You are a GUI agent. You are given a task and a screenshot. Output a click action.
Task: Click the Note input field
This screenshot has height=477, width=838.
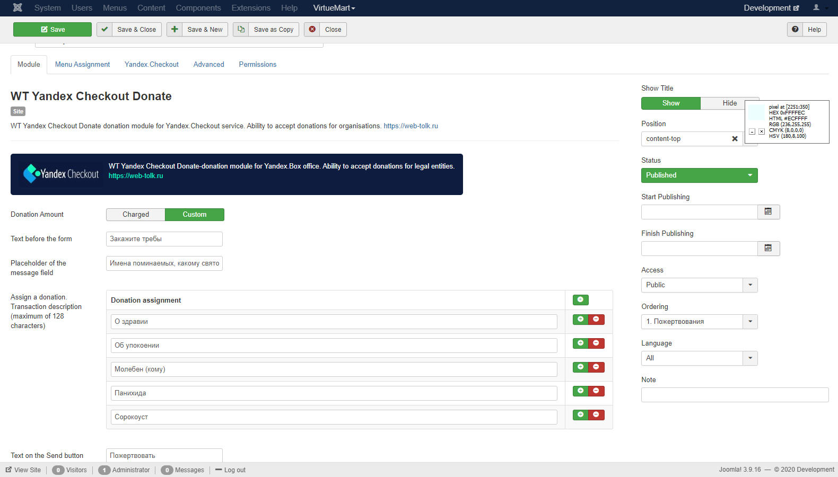pos(735,395)
